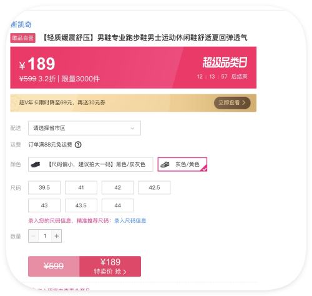Open the 录入尺码信息 link

130,220
